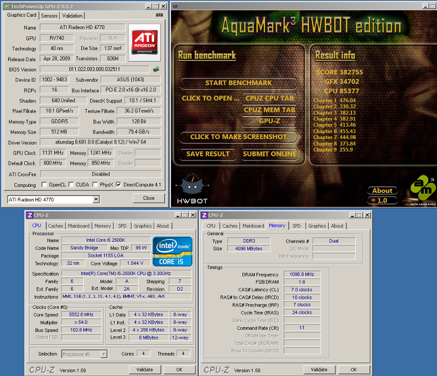This screenshot has height=376, width=437.
Task: Click the AquaMark window title icon
Action: (175, 6)
